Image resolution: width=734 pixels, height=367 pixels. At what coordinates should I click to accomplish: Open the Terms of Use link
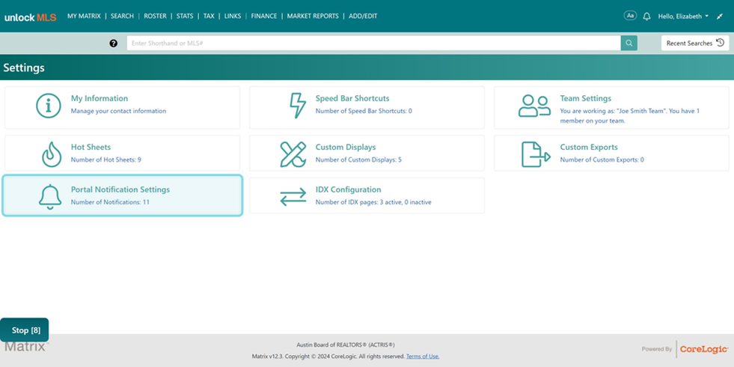coord(423,357)
